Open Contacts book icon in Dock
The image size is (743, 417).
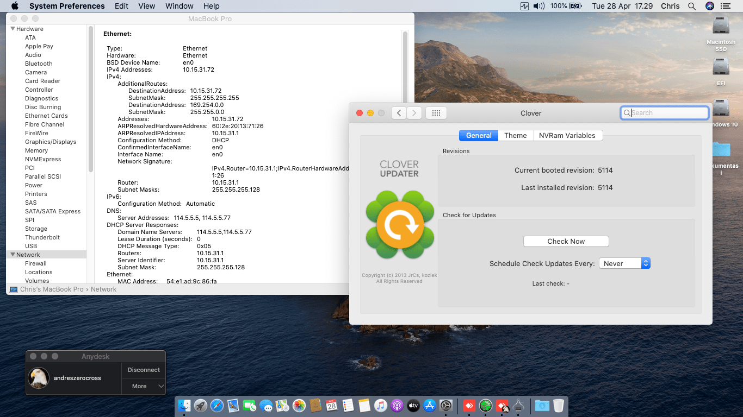pyautogui.click(x=315, y=405)
